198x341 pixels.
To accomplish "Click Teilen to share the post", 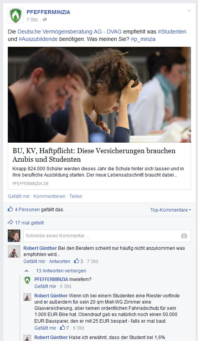I will (x=76, y=196).
